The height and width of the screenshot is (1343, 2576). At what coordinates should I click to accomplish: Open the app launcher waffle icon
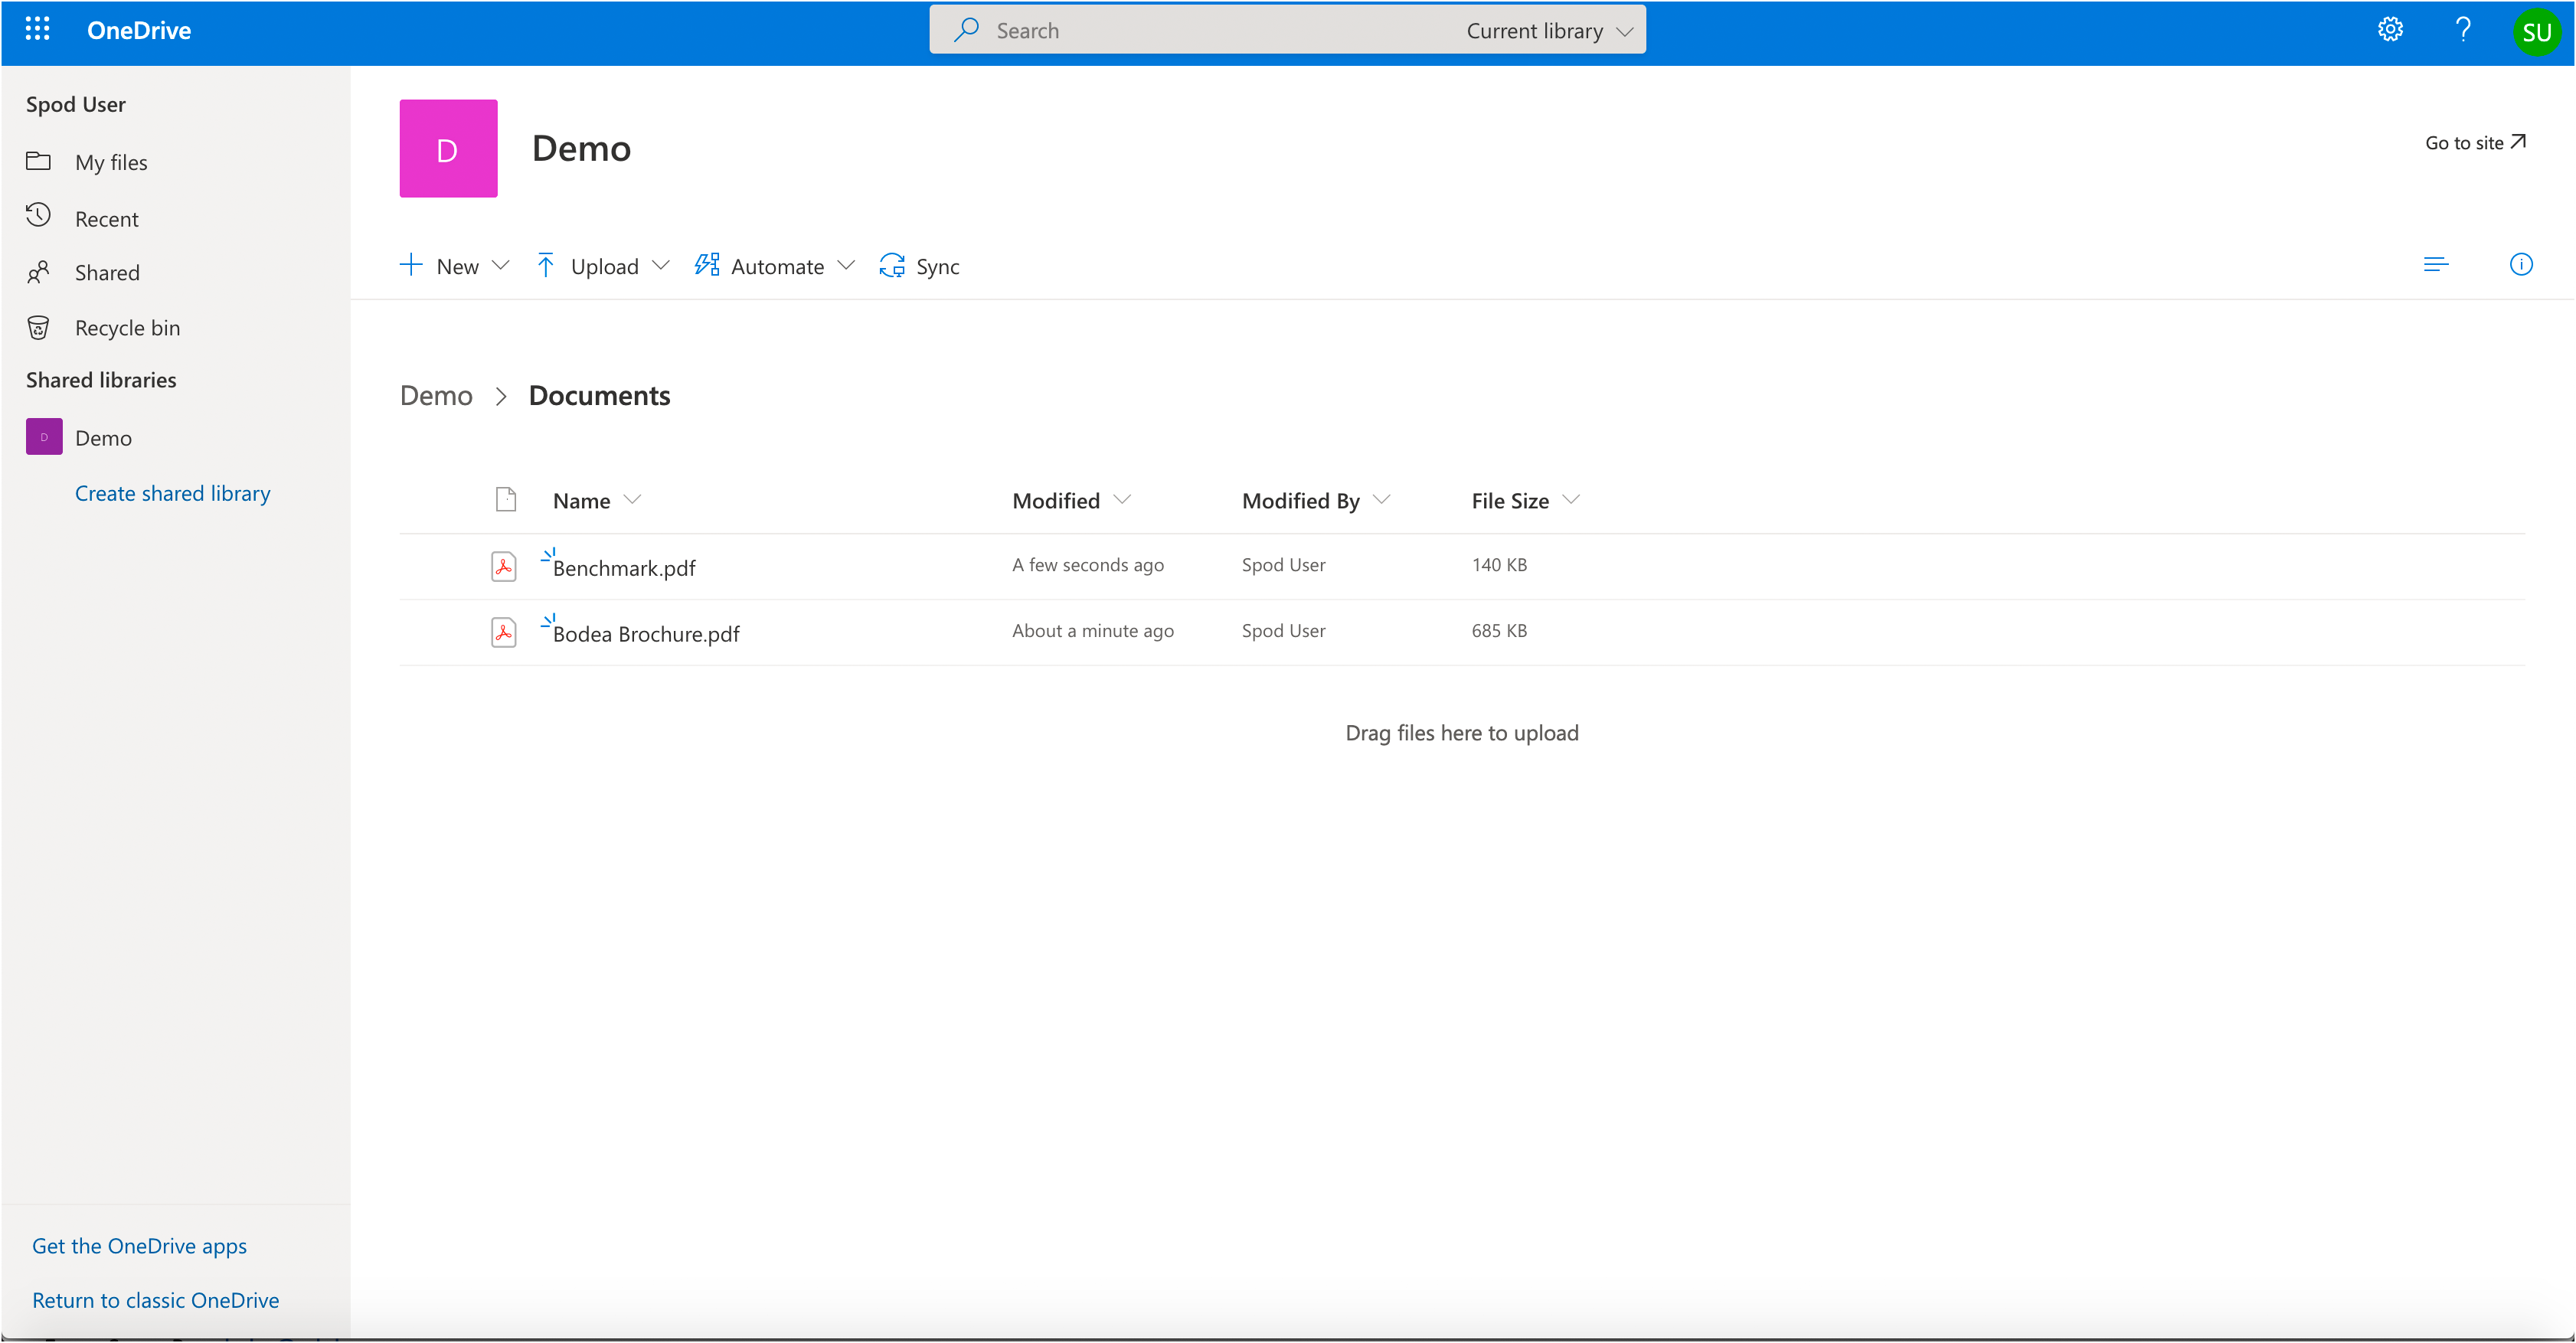37,30
